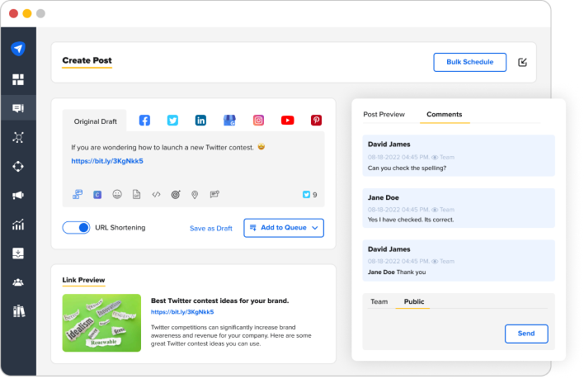This screenshot has height=379, width=584.
Task: Toggle the URL Shortening switch
Action: [x=76, y=227]
